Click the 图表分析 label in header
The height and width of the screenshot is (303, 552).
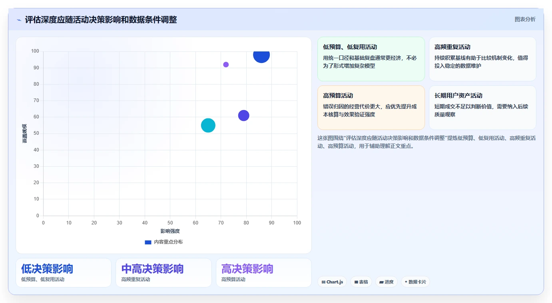(525, 19)
